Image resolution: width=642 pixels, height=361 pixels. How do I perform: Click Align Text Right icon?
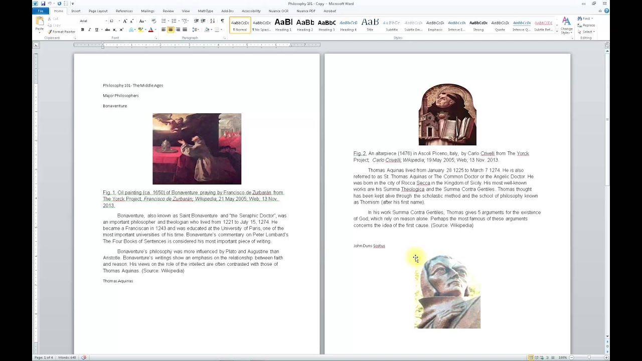tap(178, 30)
